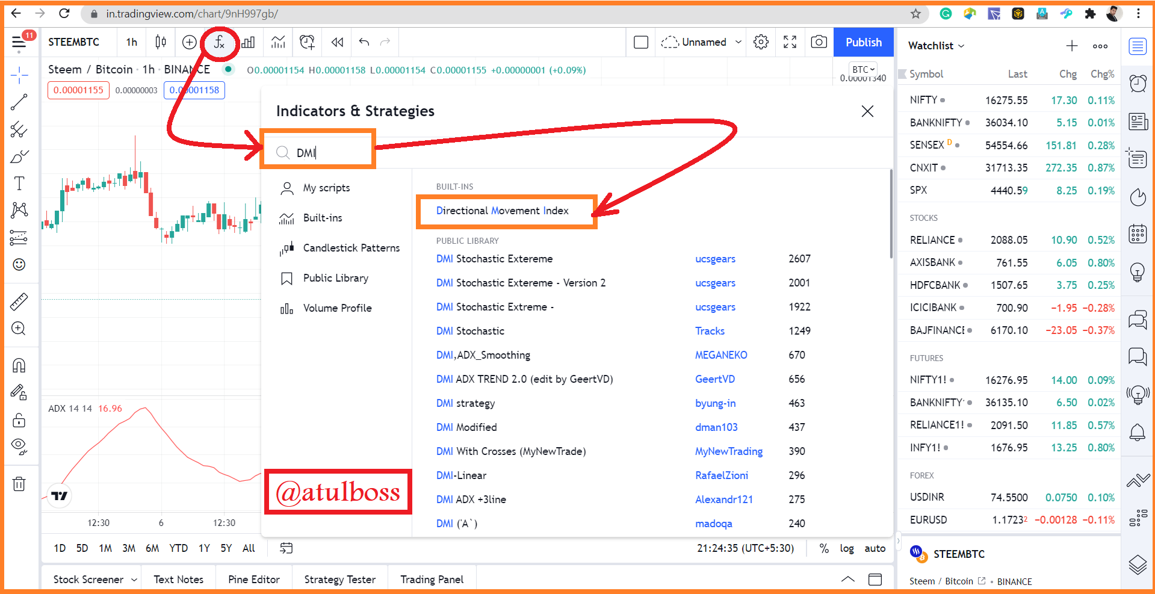
Task: Enable the magnet mode tool
Action: click(x=19, y=365)
